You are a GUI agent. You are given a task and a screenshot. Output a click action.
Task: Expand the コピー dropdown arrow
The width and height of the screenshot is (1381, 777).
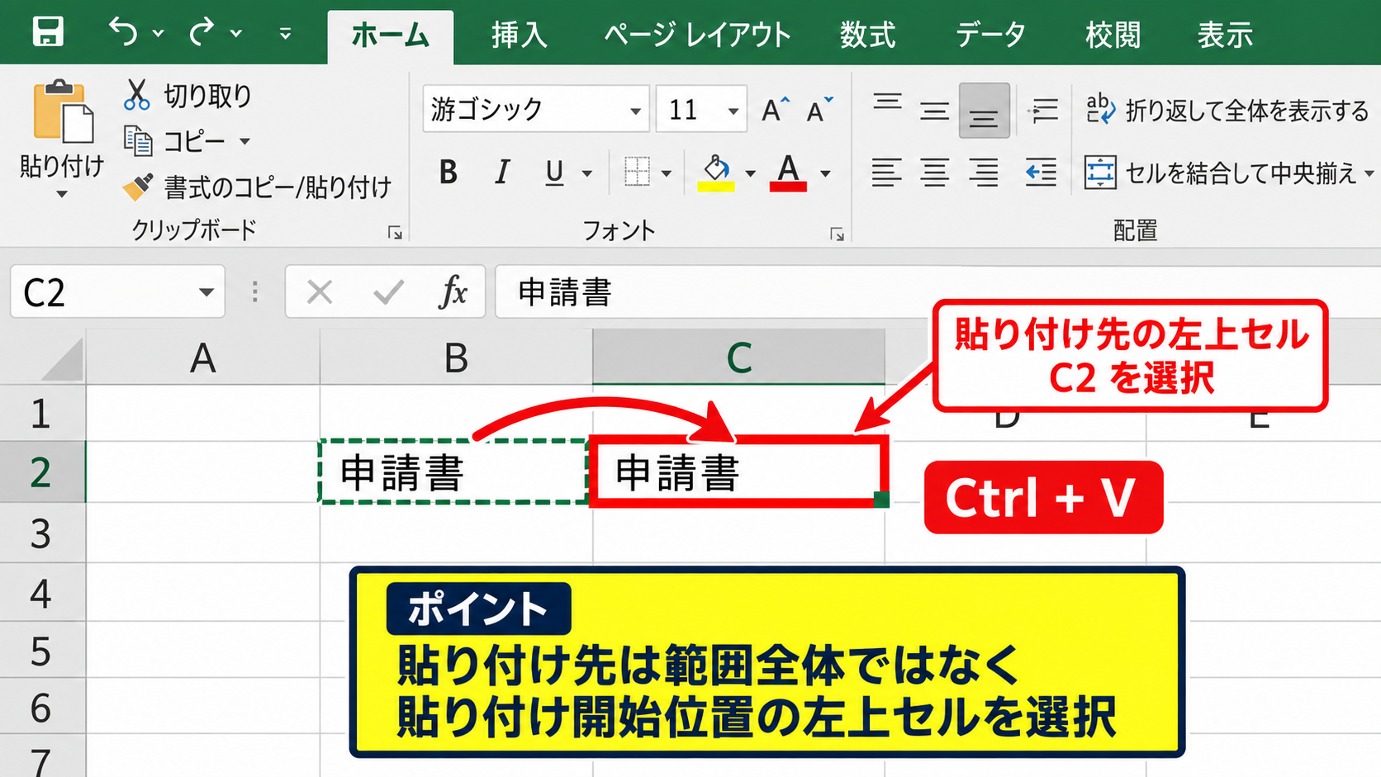click(x=244, y=141)
